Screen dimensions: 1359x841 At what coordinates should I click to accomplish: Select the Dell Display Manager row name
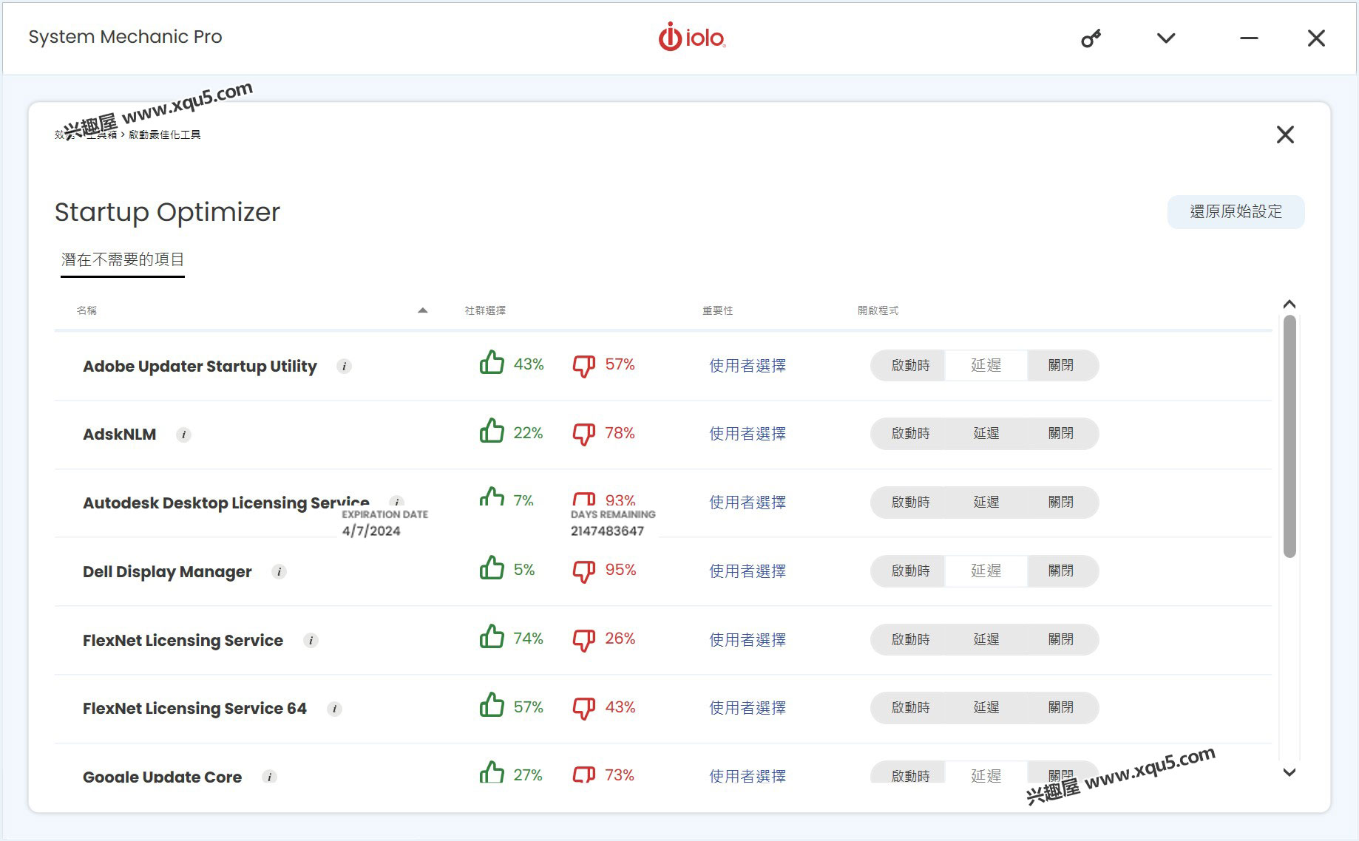(167, 572)
